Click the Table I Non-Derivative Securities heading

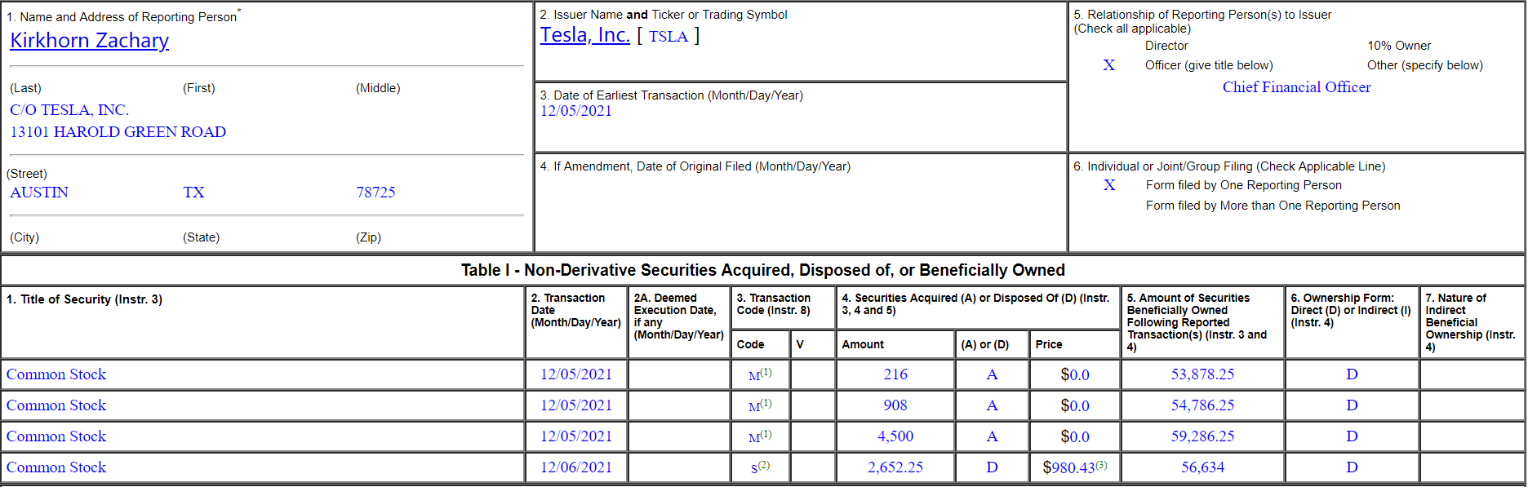762,270
